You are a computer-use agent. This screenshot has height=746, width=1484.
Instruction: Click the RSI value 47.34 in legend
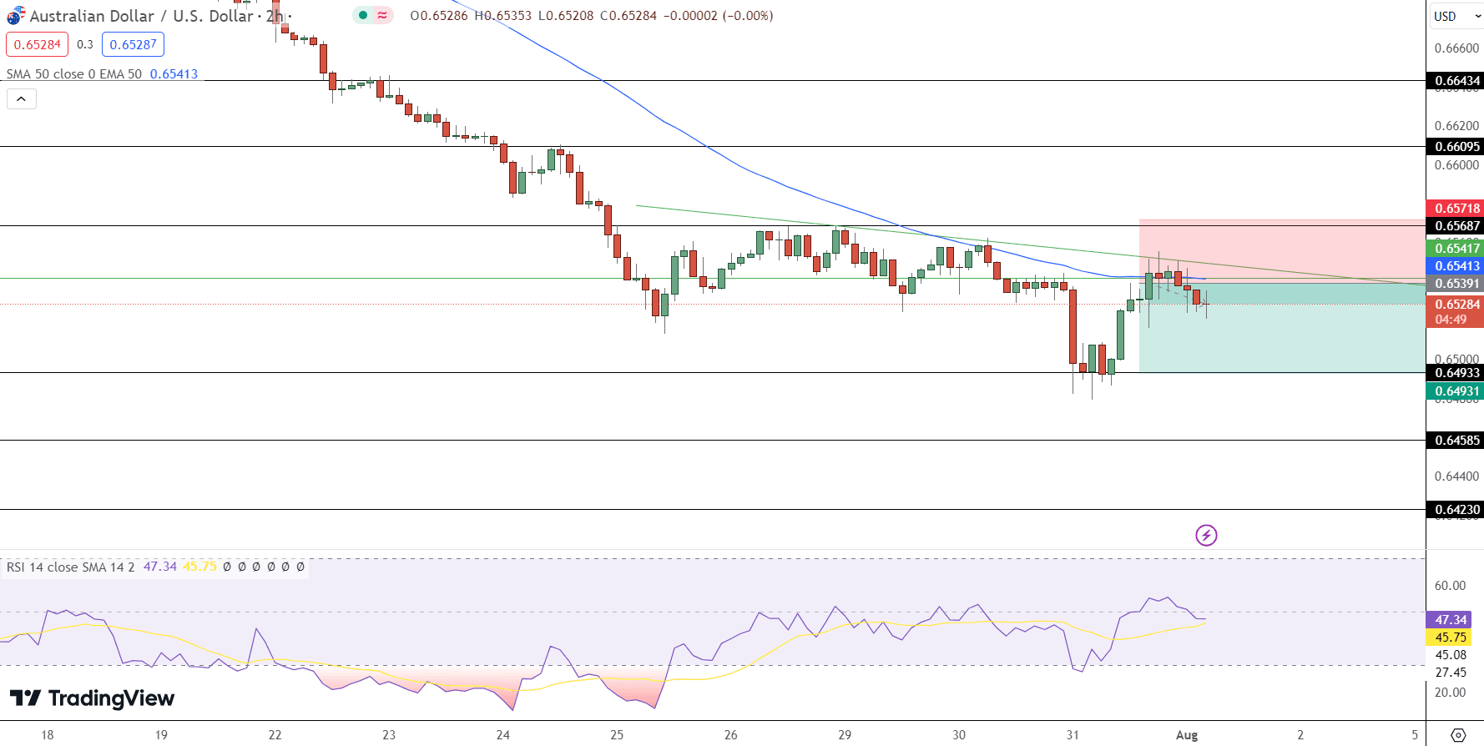coord(160,567)
